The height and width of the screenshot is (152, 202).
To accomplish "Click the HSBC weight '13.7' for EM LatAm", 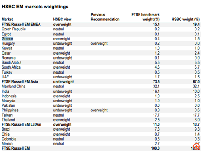I will tap(196, 124).
